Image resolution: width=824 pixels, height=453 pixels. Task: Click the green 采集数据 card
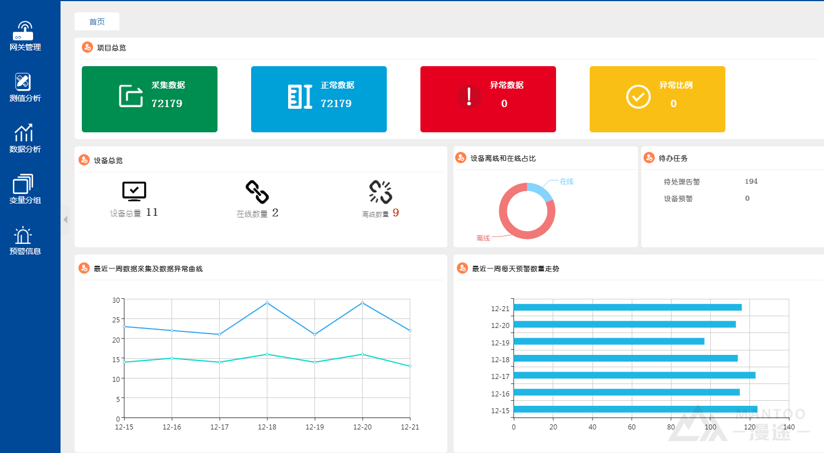coord(150,99)
